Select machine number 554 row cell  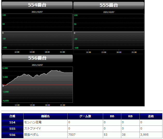(x=12, y=122)
